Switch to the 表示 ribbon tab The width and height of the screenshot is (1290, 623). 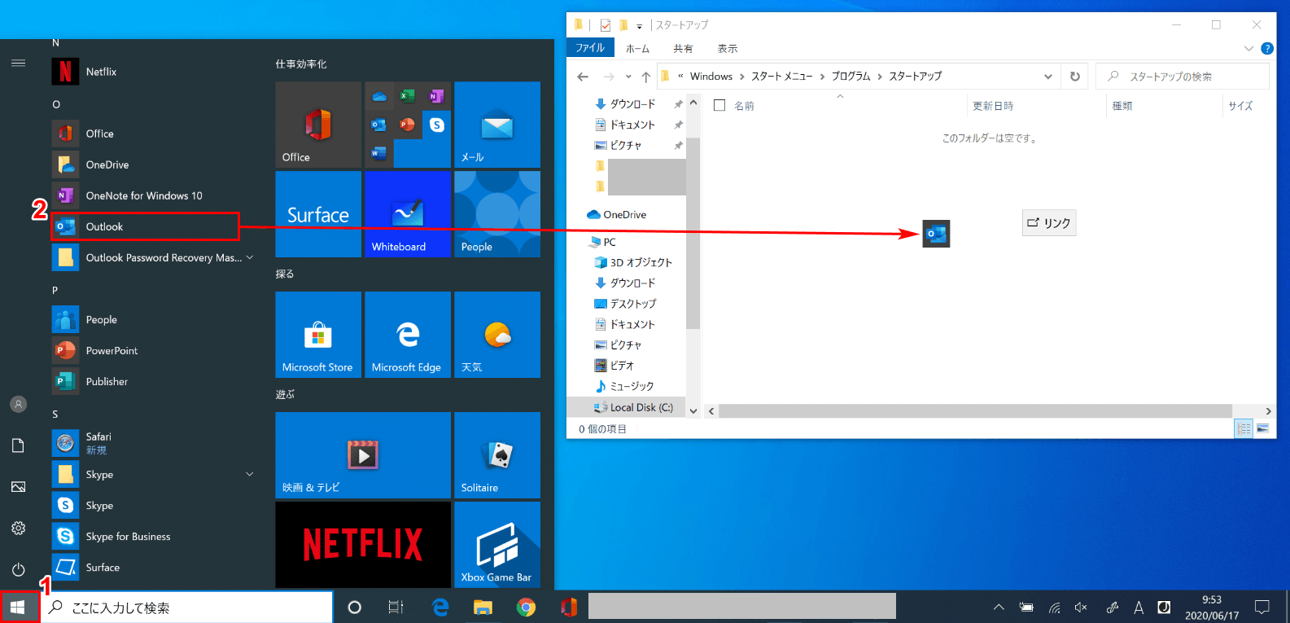coord(728,49)
